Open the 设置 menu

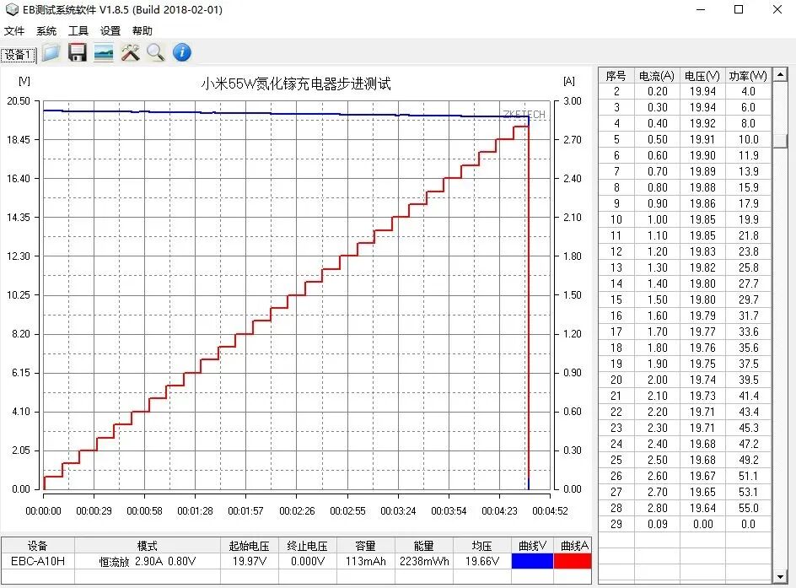[x=110, y=30]
